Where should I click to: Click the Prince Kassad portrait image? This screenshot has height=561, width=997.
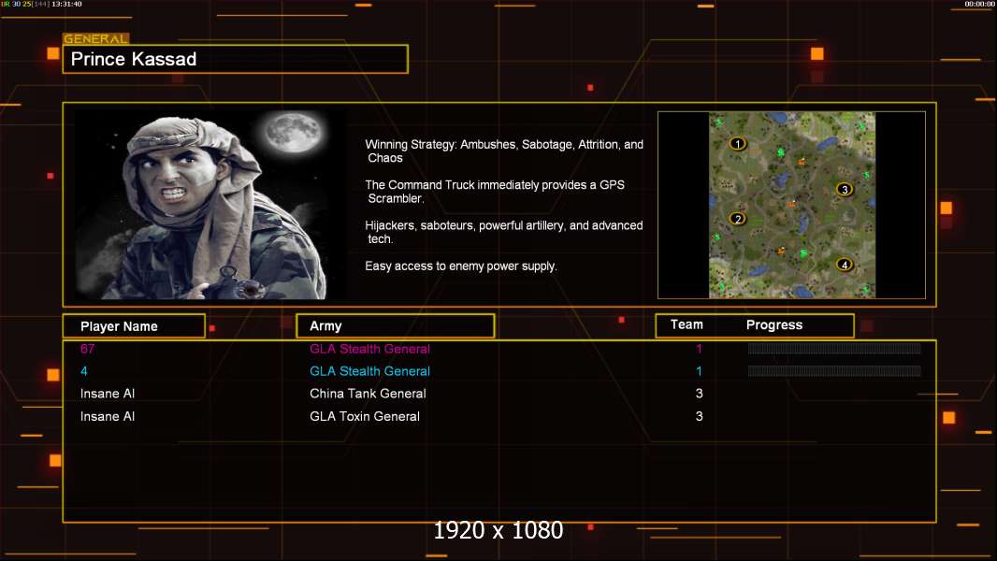point(211,205)
